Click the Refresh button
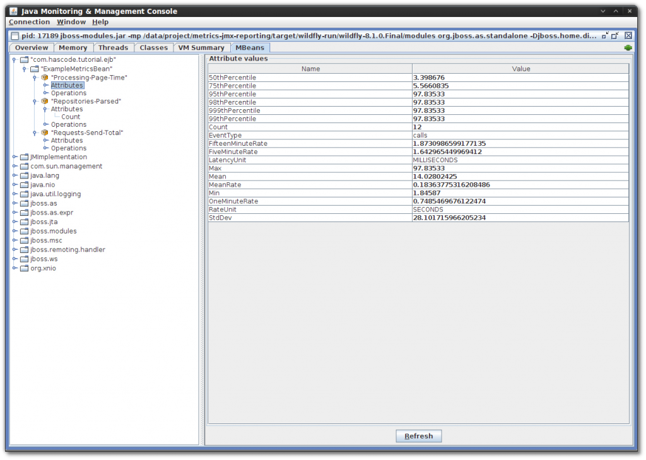This screenshot has height=460, width=646. (x=418, y=435)
